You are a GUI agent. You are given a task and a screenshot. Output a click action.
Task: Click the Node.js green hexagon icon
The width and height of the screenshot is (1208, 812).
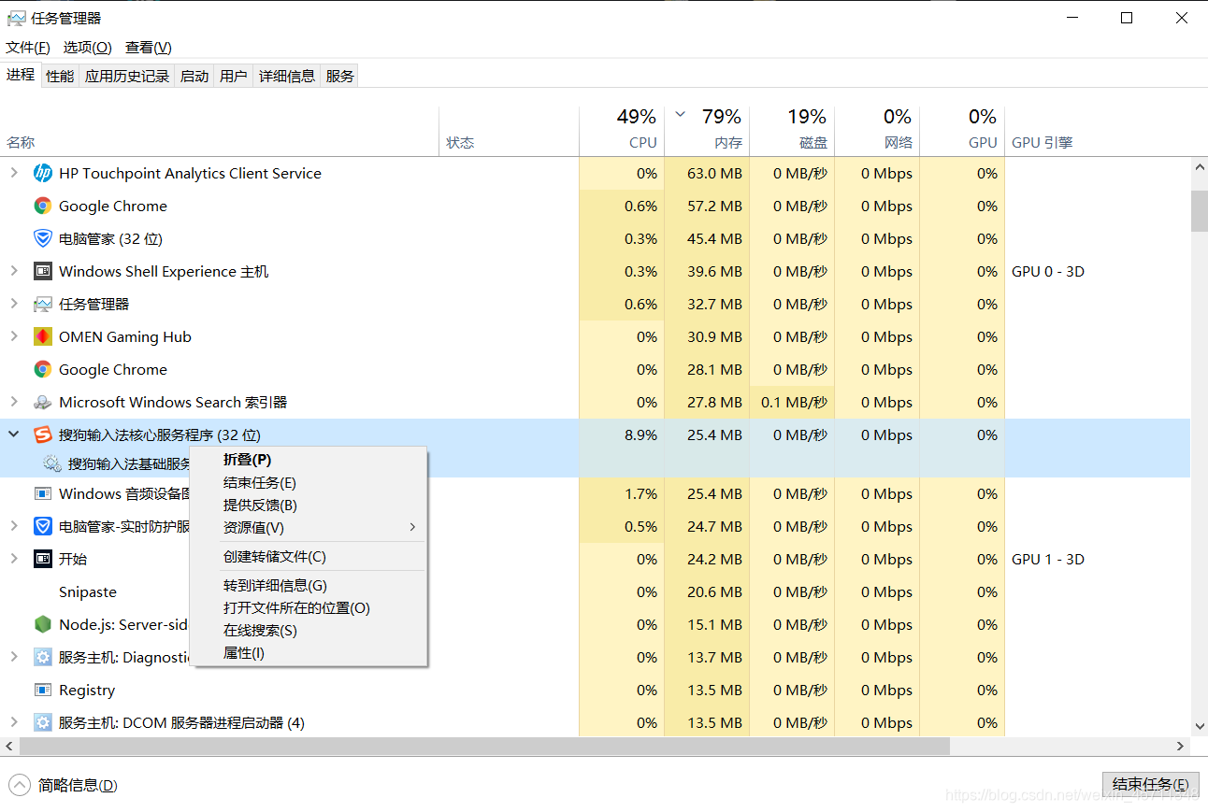42,624
